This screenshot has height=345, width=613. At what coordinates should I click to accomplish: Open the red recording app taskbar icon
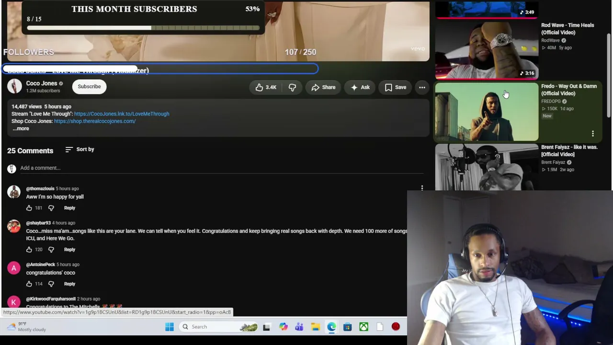(x=396, y=327)
